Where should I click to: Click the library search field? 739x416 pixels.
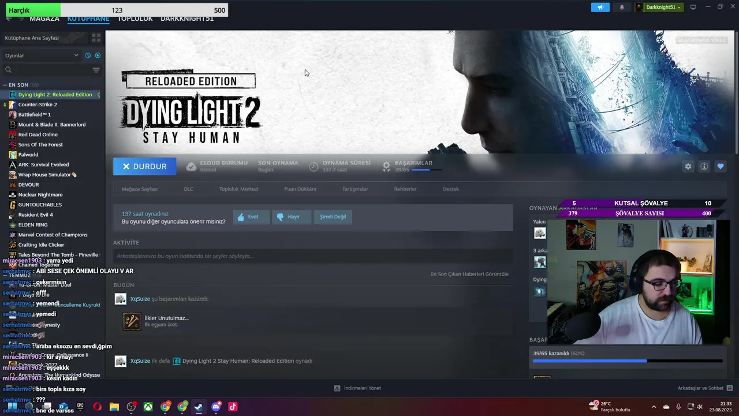[46, 70]
